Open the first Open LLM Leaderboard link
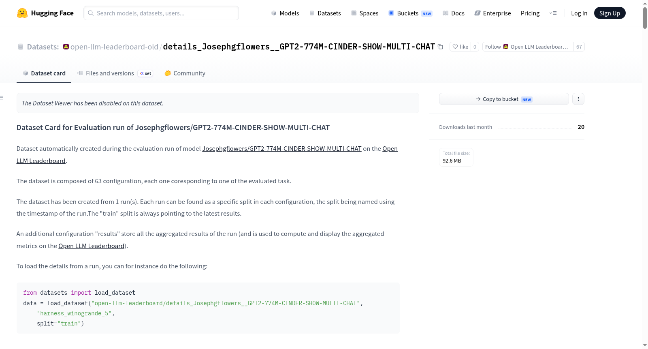The height and width of the screenshot is (349, 648). click(x=390, y=149)
